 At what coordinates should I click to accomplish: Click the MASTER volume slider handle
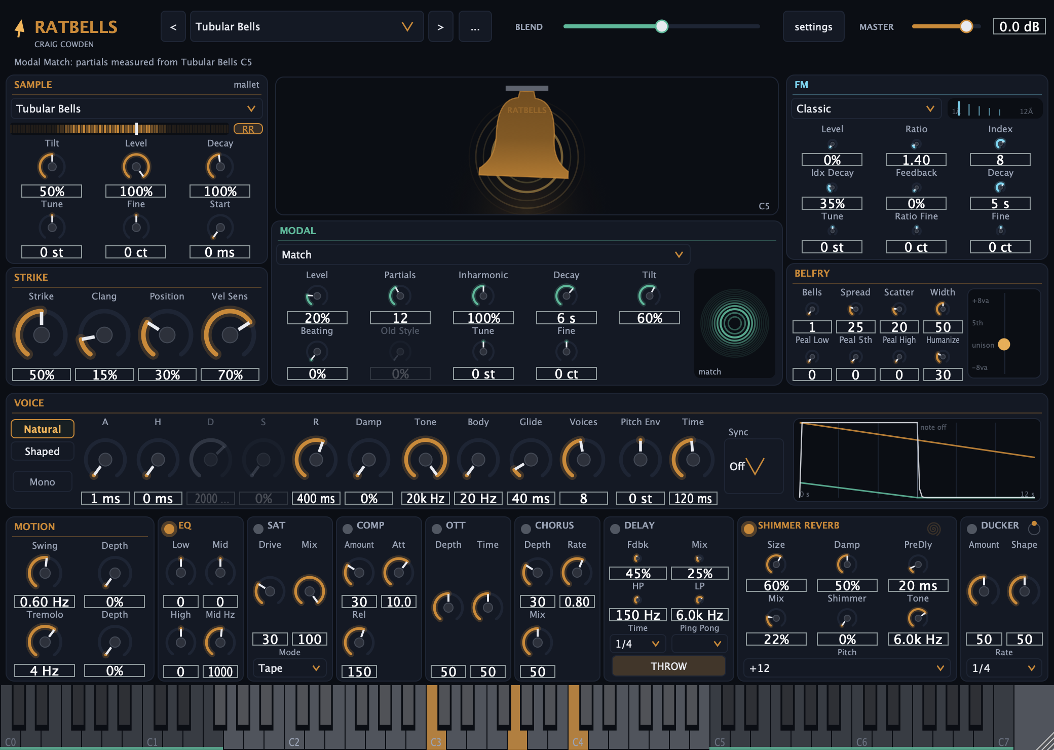point(966,26)
